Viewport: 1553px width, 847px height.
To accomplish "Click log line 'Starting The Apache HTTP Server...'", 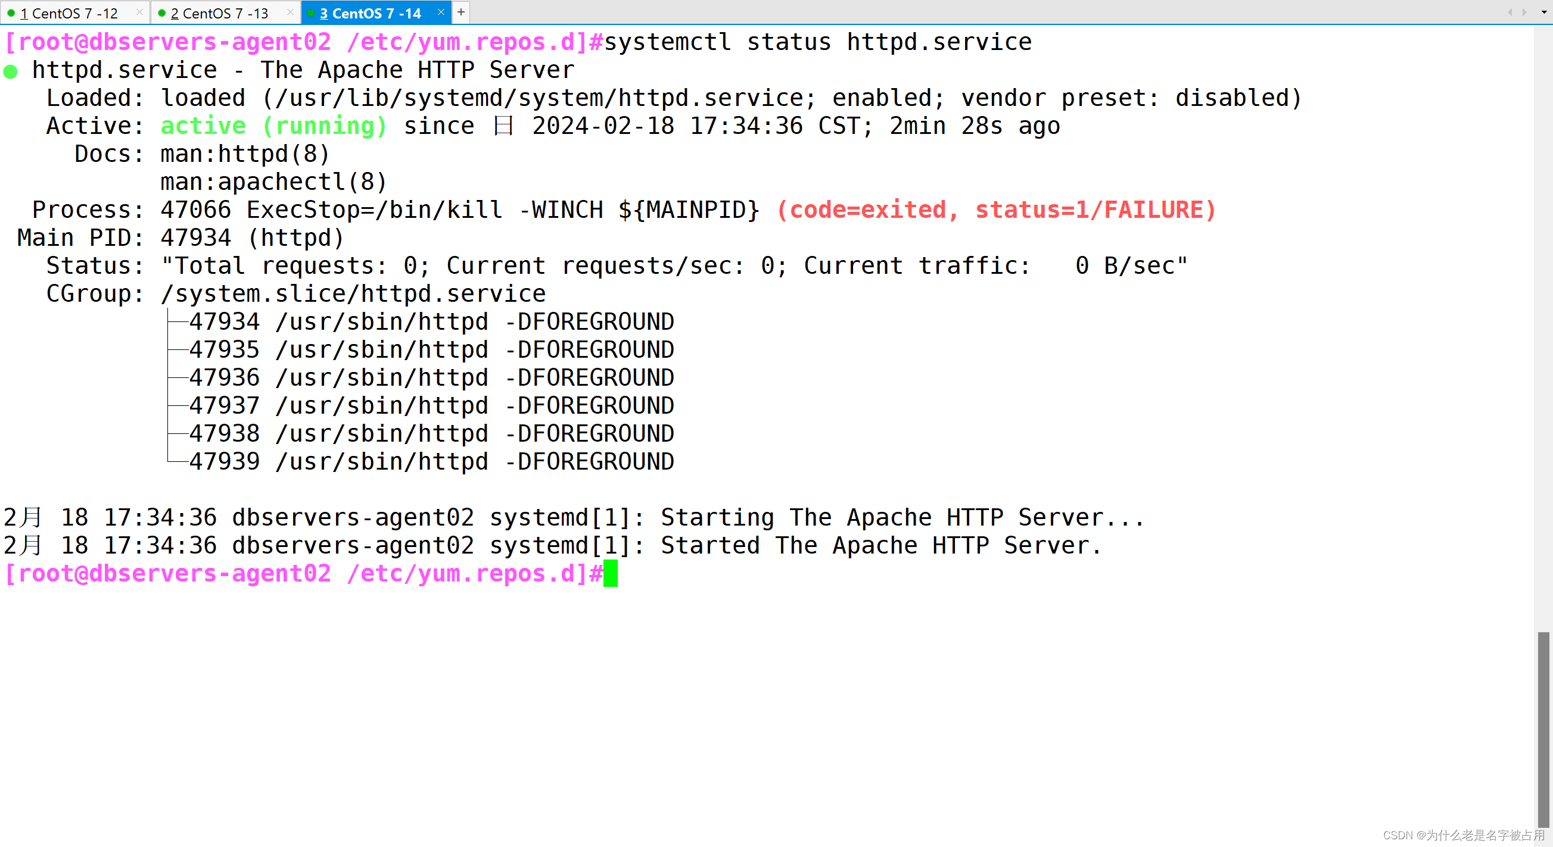I will tap(902, 517).
